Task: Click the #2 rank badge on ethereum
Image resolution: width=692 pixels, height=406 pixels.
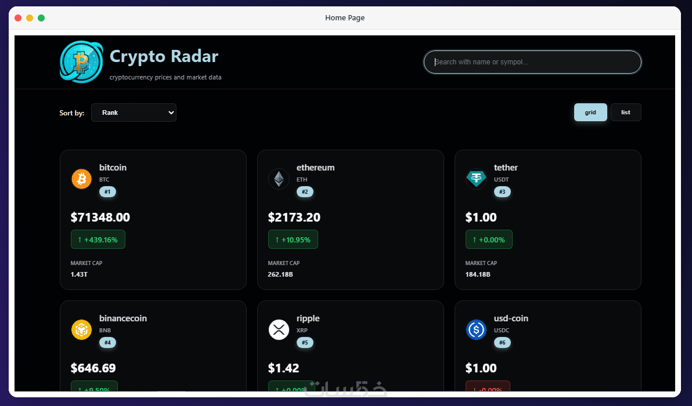Action: coord(305,192)
